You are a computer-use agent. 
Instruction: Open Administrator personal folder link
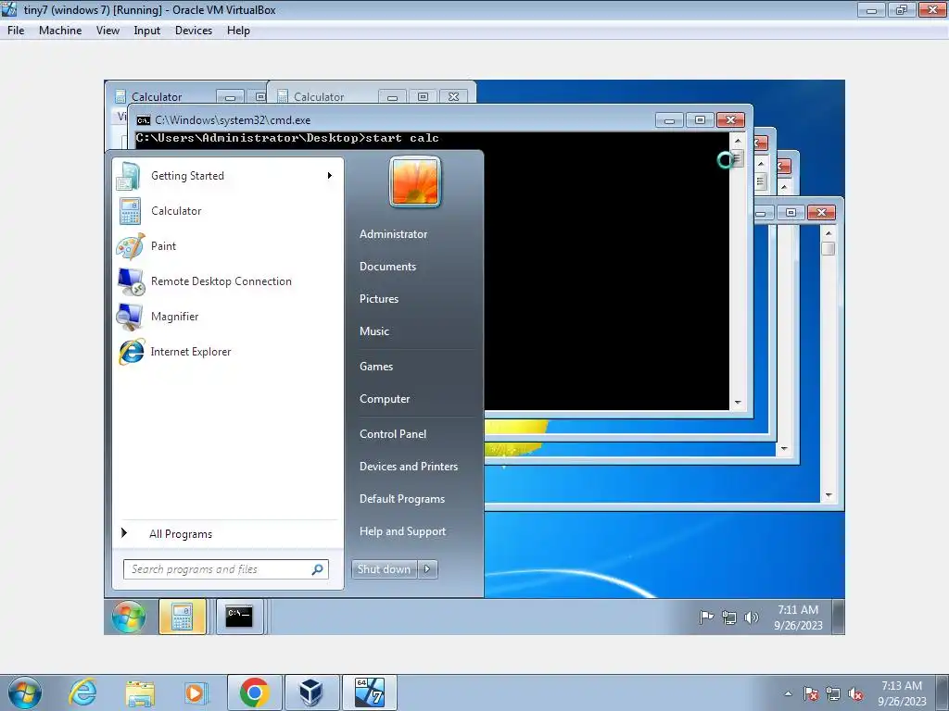pos(393,234)
